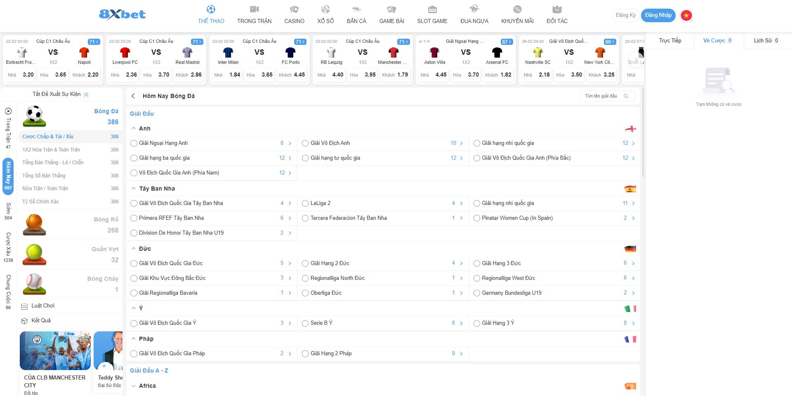Open the baseball Bóng Chày icon

tap(34, 284)
